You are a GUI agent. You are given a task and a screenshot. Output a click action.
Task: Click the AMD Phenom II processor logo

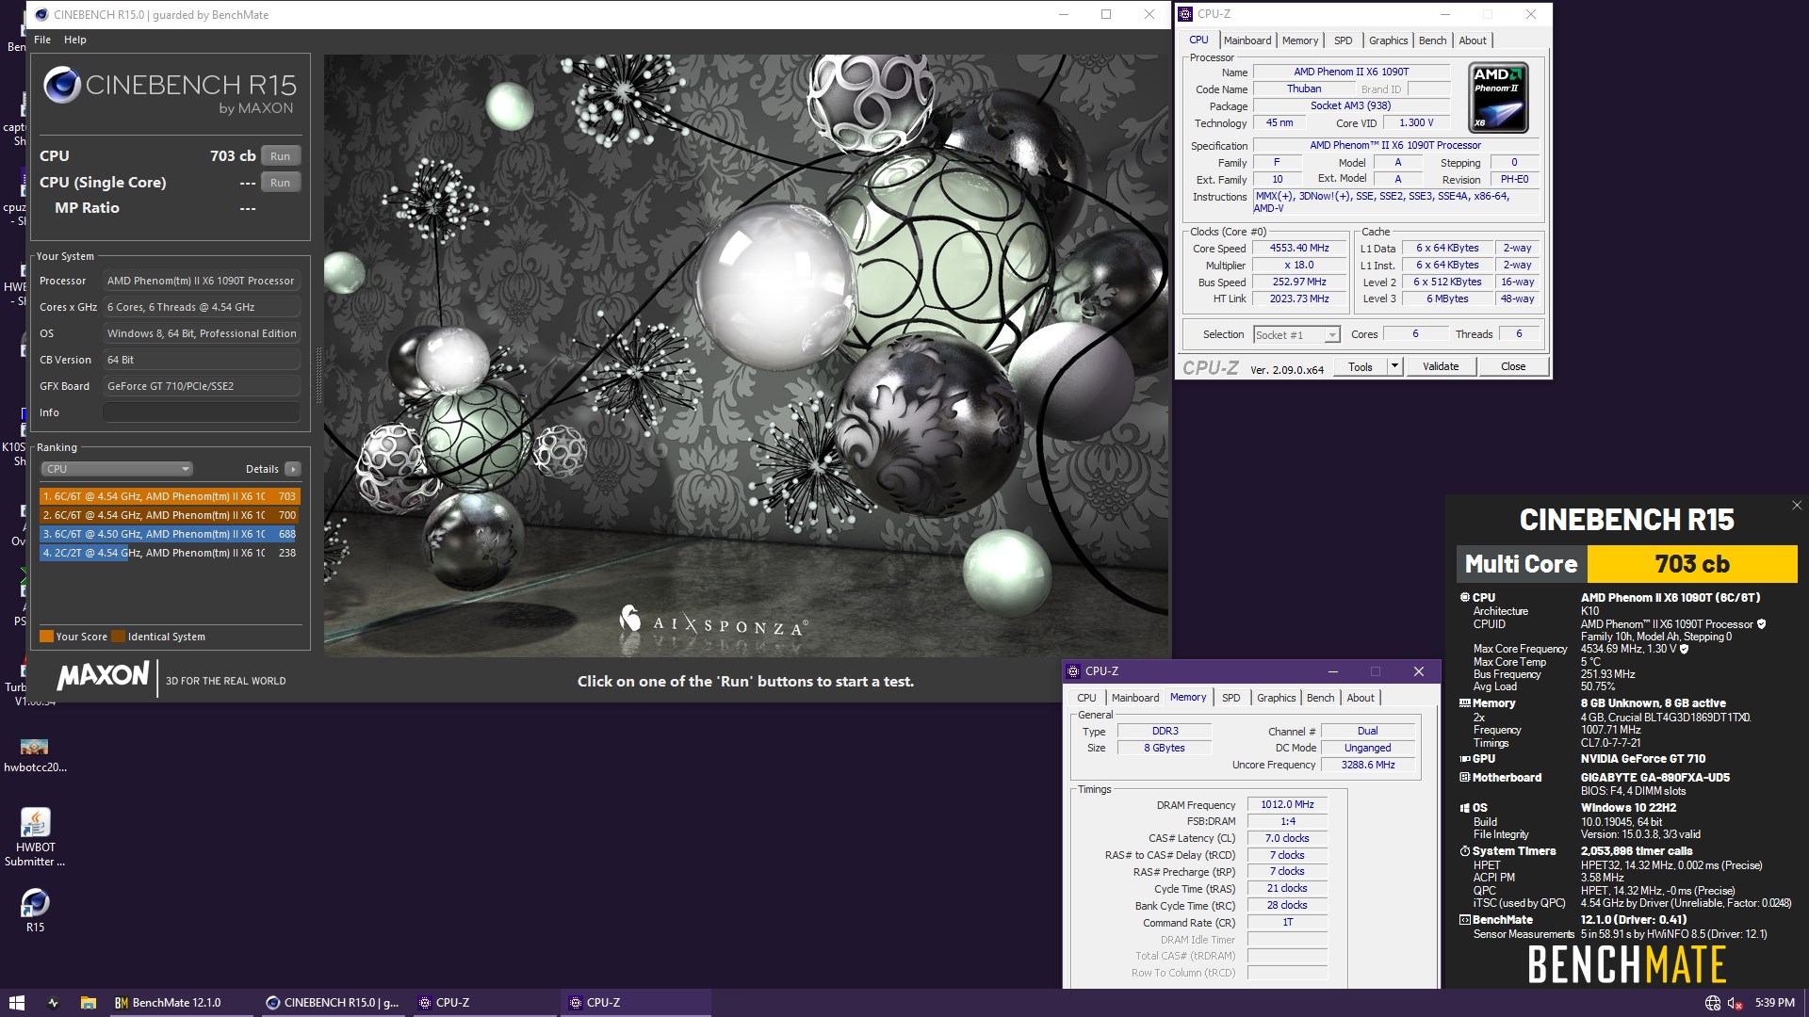pyautogui.click(x=1498, y=97)
